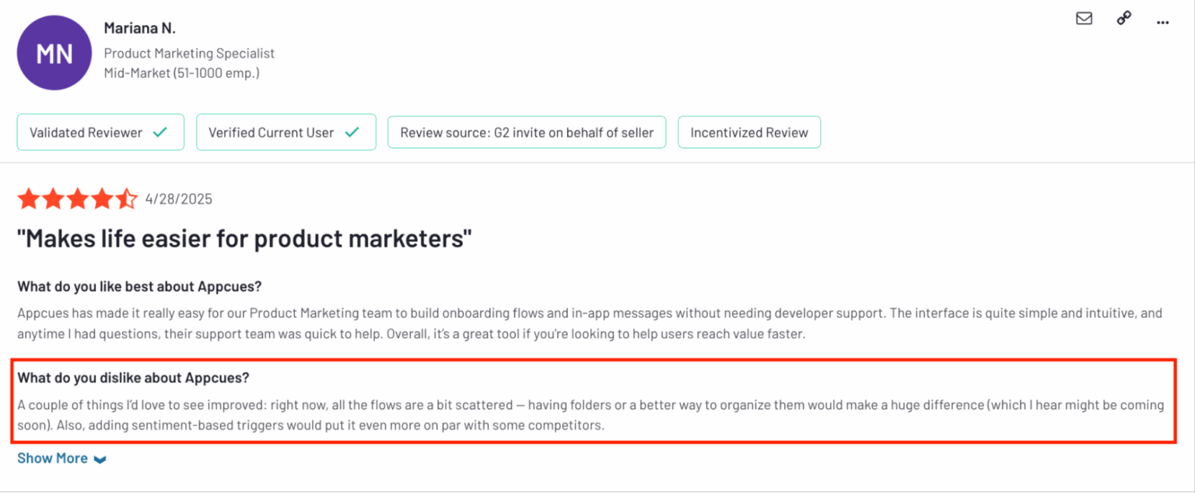Screen dimensions: 1195x493
Task: Click the half-filled fifth star
Action: pos(127,199)
